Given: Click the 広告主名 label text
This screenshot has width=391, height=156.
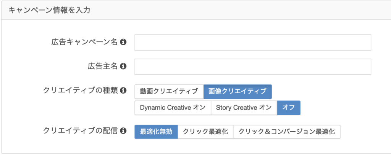Looking at the screenshot, I should point(102,67).
